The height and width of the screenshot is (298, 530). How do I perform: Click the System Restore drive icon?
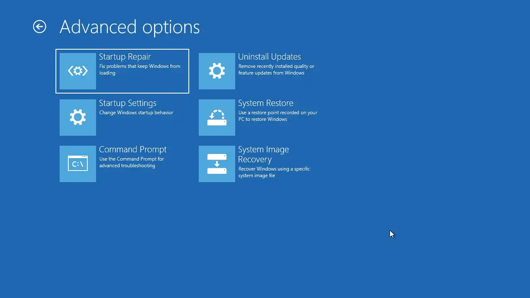[217, 118]
